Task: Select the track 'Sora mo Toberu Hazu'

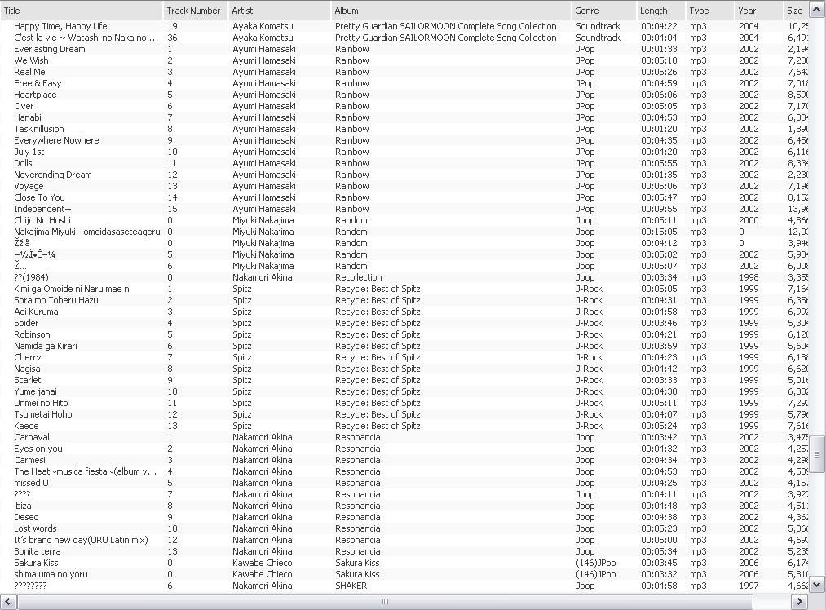Action: pos(55,300)
